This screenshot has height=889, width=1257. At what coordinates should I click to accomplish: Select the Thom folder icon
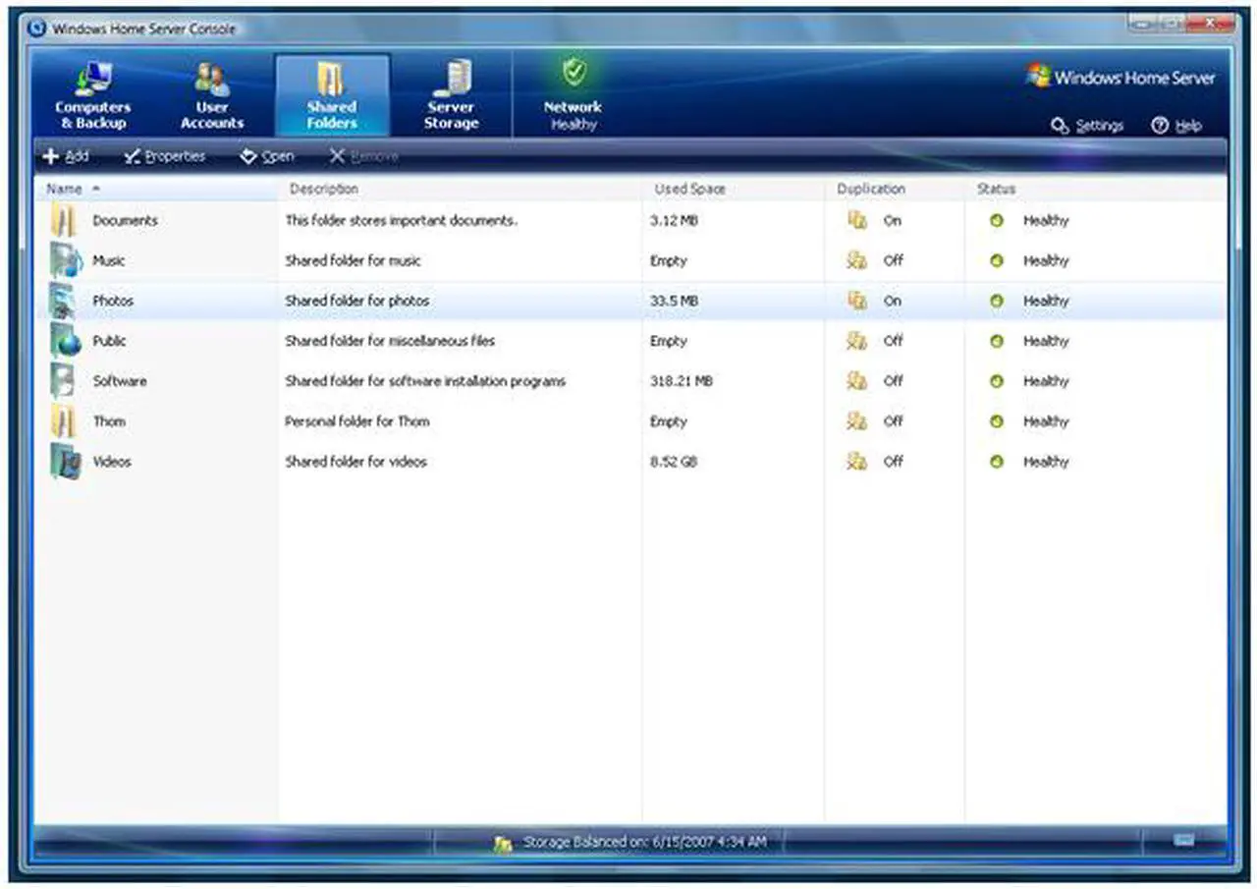(x=64, y=421)
